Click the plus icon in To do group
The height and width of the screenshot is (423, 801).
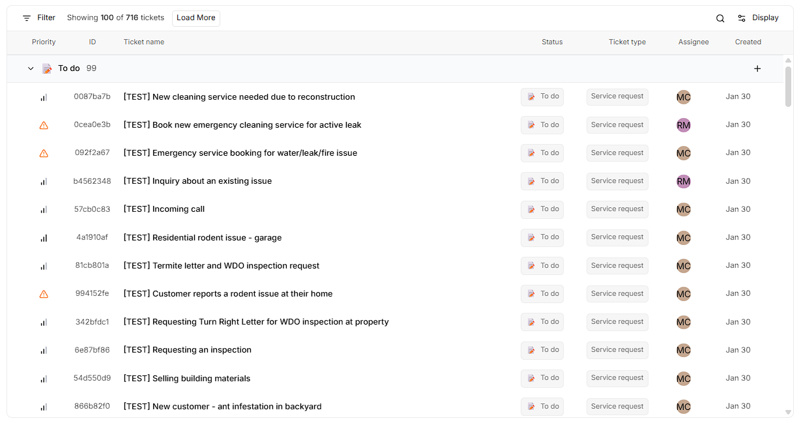(x=757, y=68)
